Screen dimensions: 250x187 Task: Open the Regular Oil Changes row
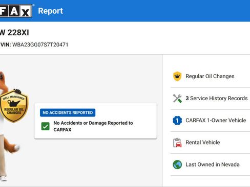210,76
